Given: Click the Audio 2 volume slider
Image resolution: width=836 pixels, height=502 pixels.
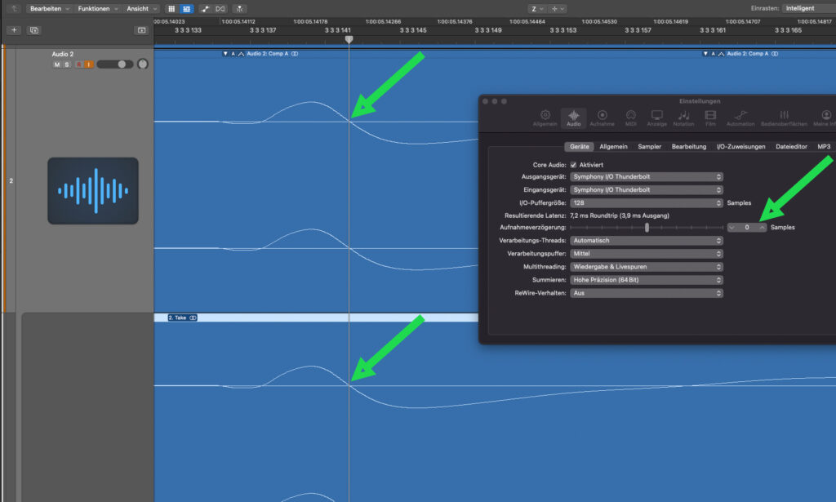Looking at the screenshot, I should point(114,64).
